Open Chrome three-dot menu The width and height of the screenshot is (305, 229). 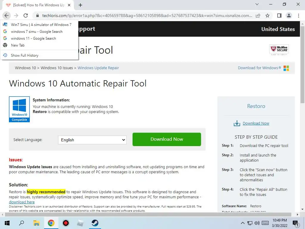coord(298,16)
